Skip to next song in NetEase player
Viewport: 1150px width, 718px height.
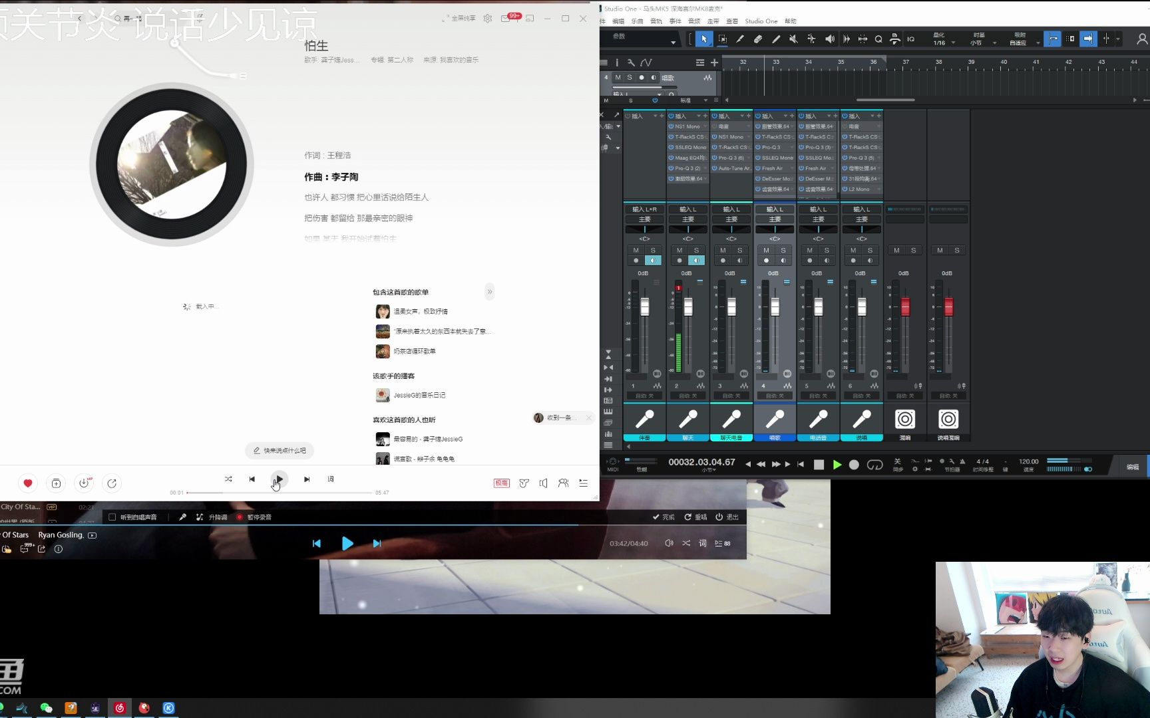pyautogui.click(x=307, y=479)
